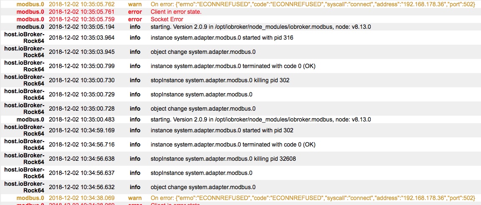Click the ECONNREFUSED warning message at 10:34:38.069
The height and width of the screenshot is (205, 481).
pos(313,197)
